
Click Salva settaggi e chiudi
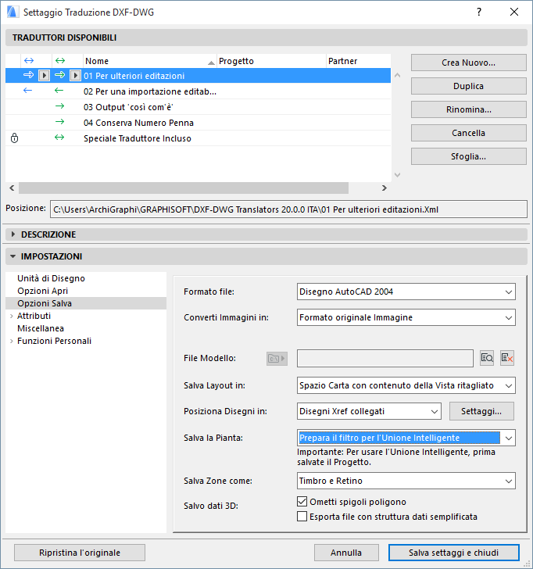453,553
